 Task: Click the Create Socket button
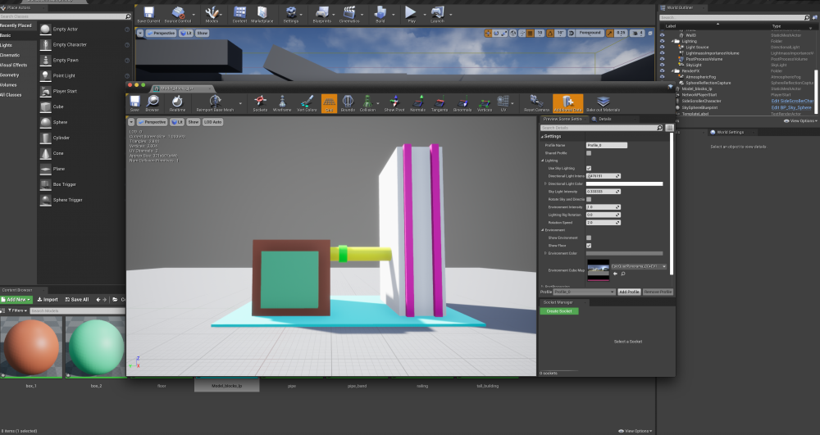(560, 311)
